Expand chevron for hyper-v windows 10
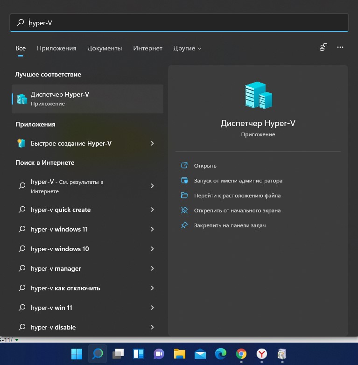 (x=152, y=249)
